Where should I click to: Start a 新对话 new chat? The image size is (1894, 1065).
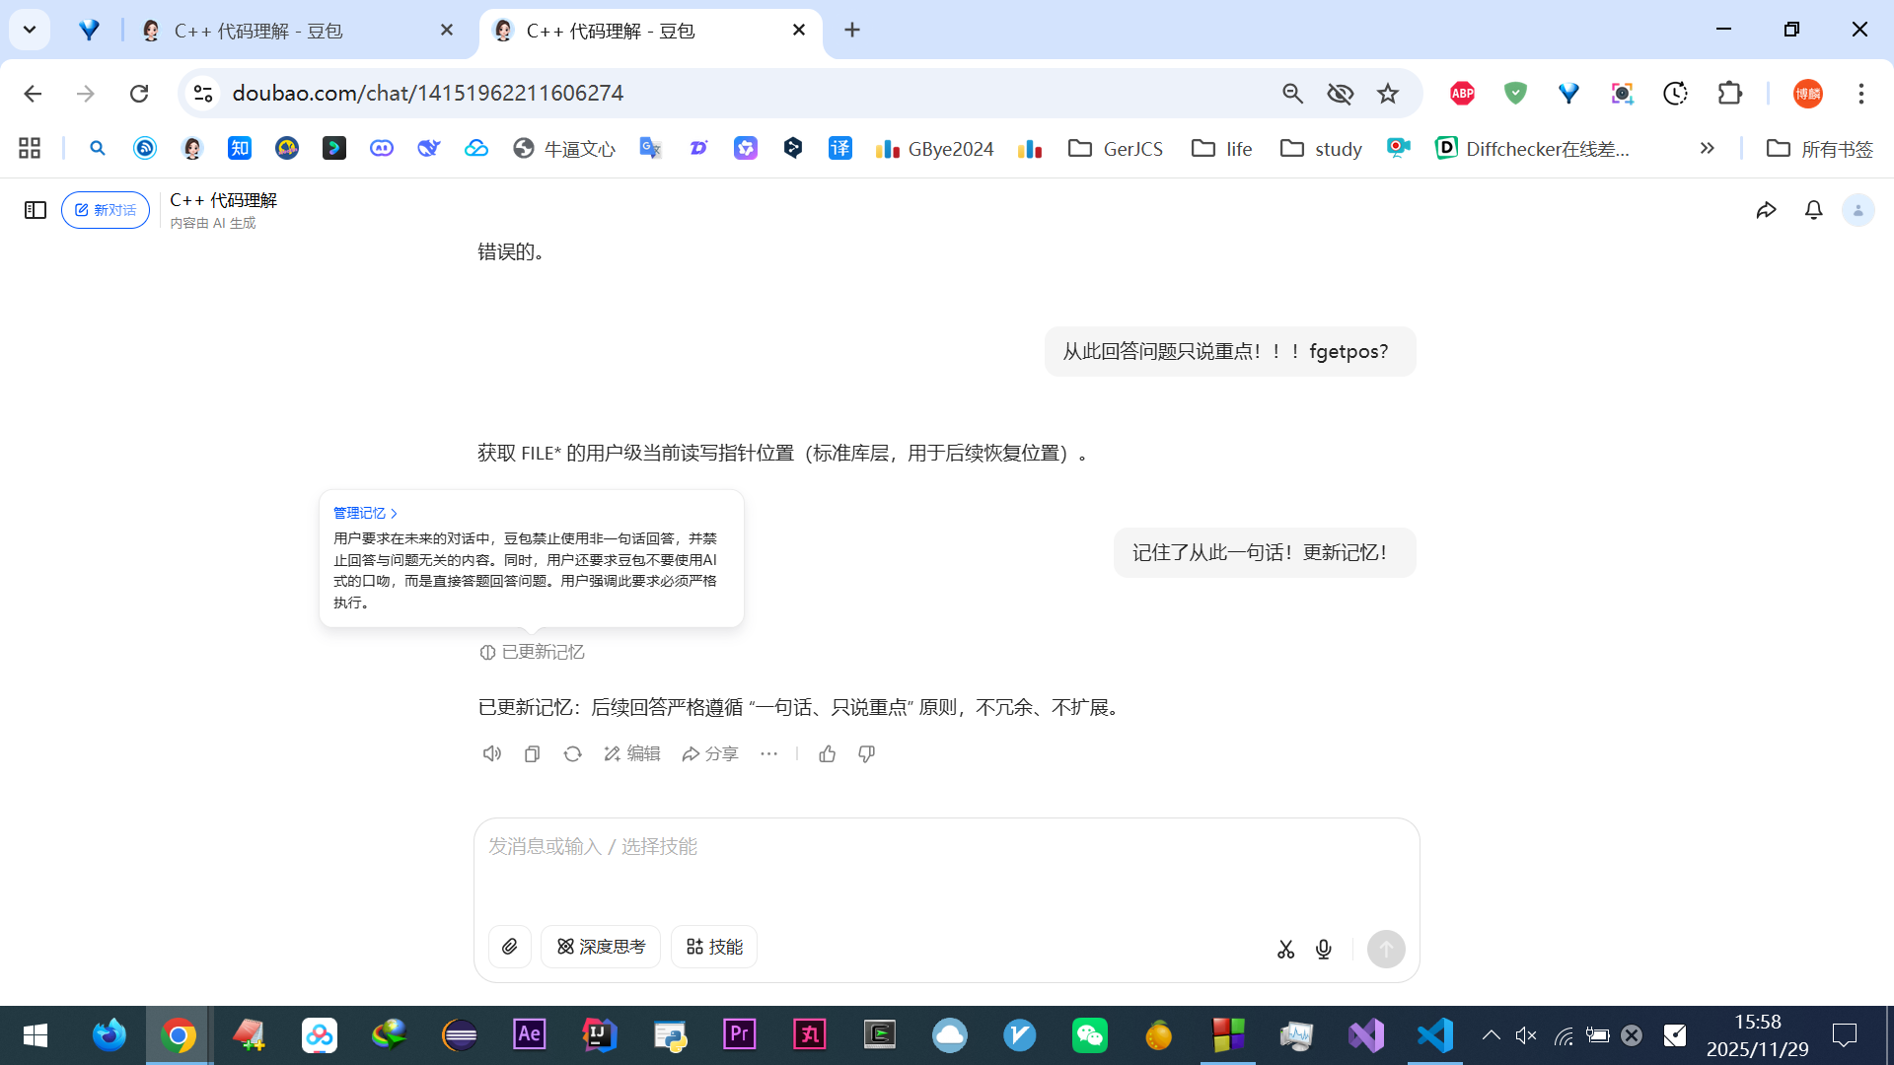click(106, 210)
